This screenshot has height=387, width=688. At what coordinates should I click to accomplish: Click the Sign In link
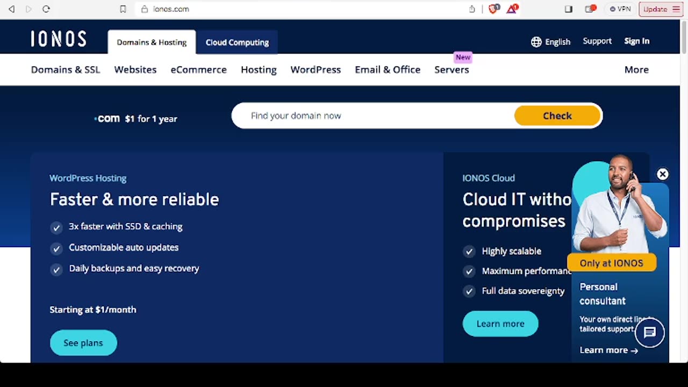(636, 41)
